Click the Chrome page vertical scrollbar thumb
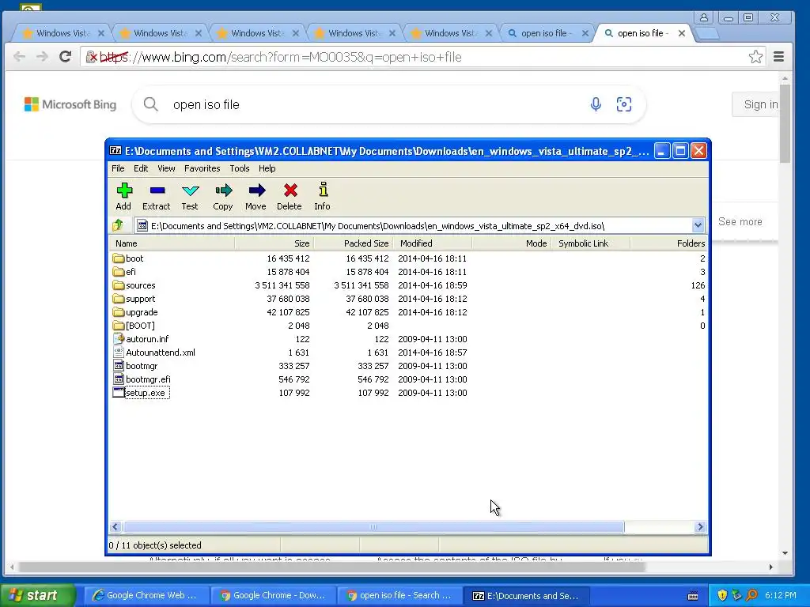The image size is (810, 607). (785, 123)
